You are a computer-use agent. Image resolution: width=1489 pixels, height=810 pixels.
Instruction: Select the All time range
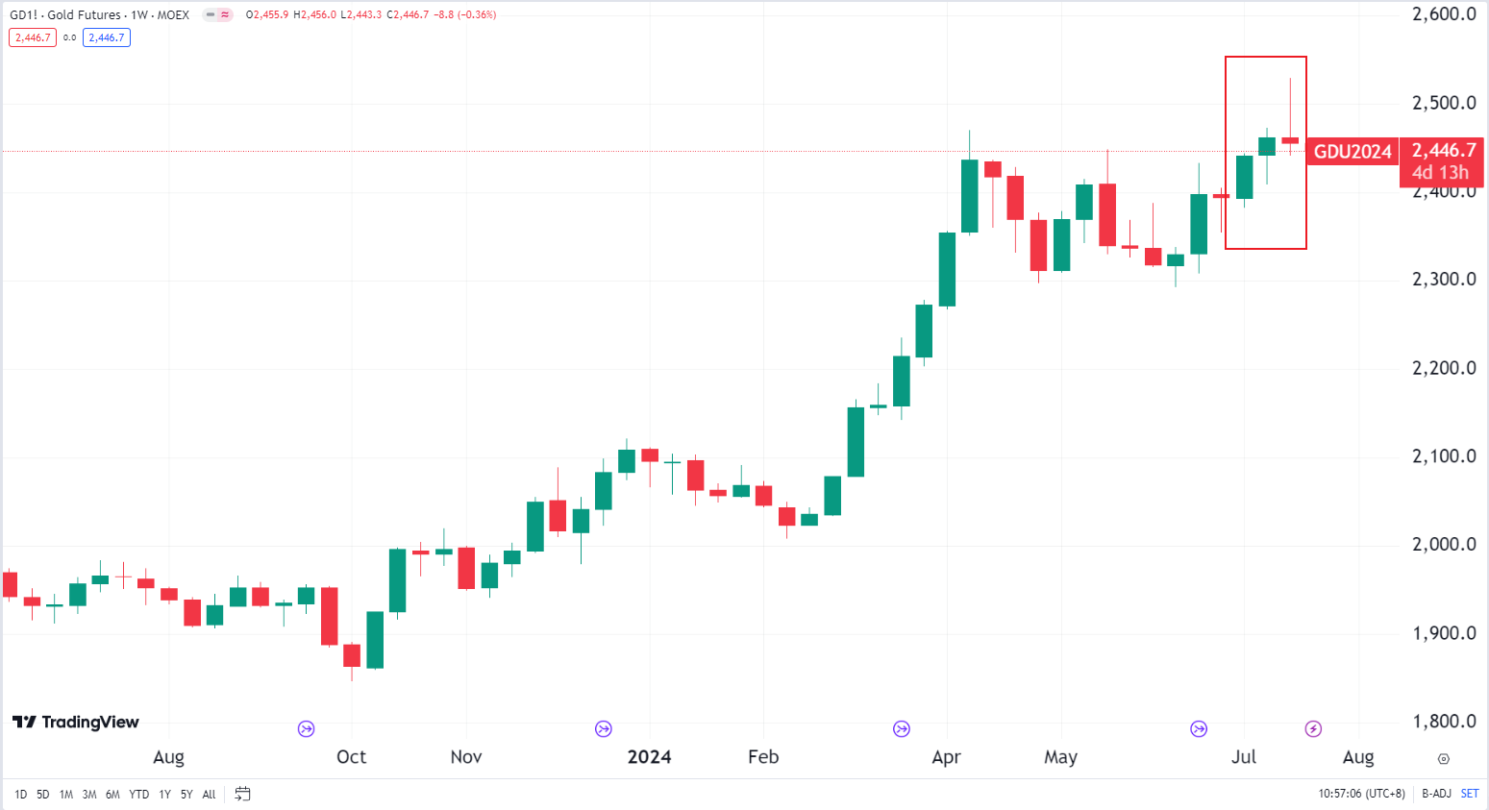pos(209,795)
